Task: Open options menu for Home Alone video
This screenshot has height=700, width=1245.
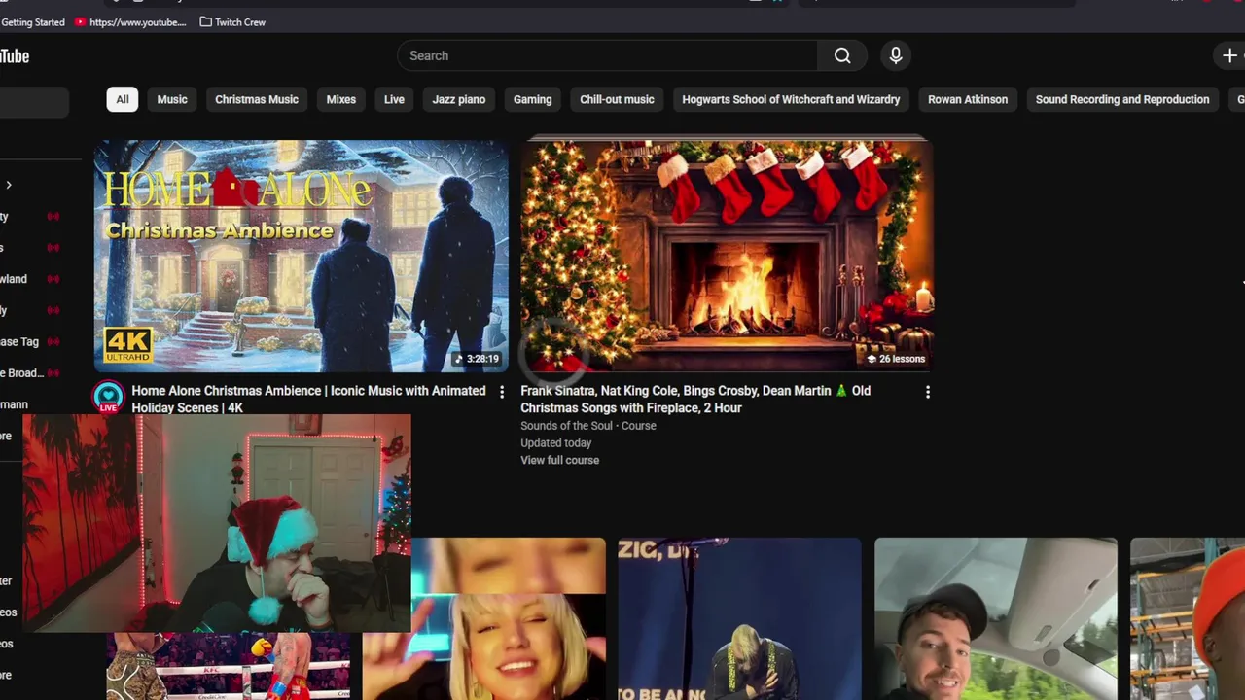Action: (502, 392)
